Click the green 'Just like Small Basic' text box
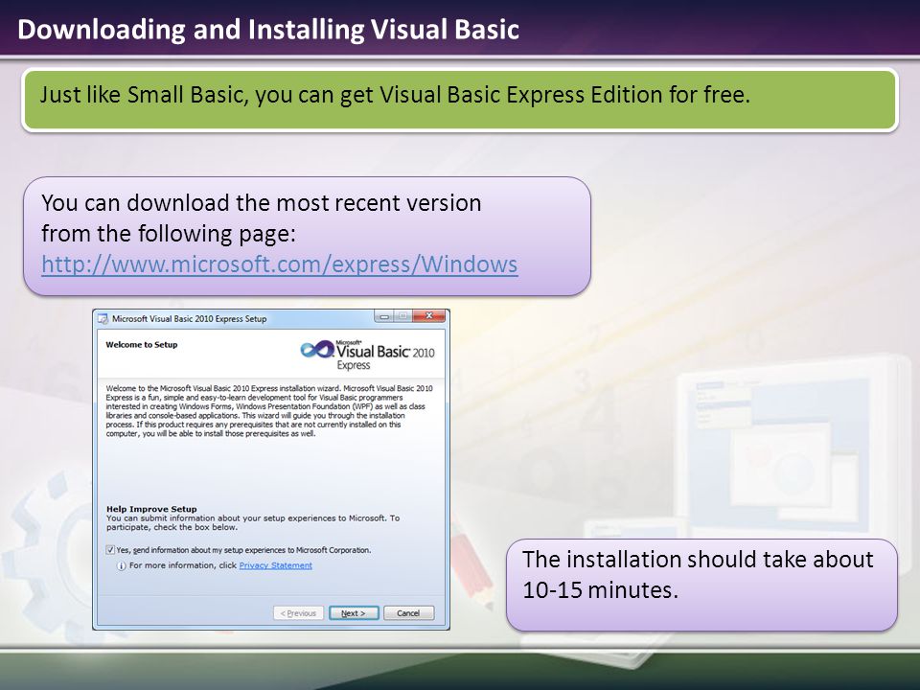The height and width of the screenshot is (690, 920). 460,100
